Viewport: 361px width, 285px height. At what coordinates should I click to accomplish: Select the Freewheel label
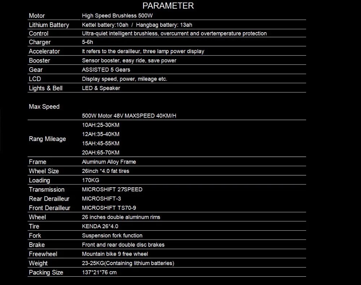43,254
